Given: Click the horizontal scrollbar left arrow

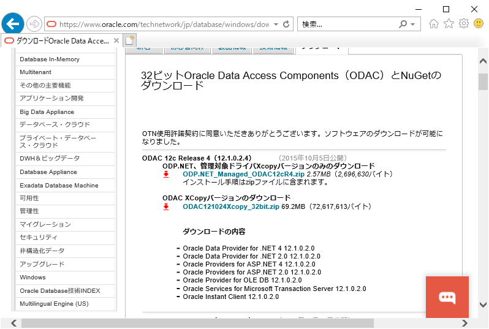Looking at the screenshot, I should click(x=13, y=323).
